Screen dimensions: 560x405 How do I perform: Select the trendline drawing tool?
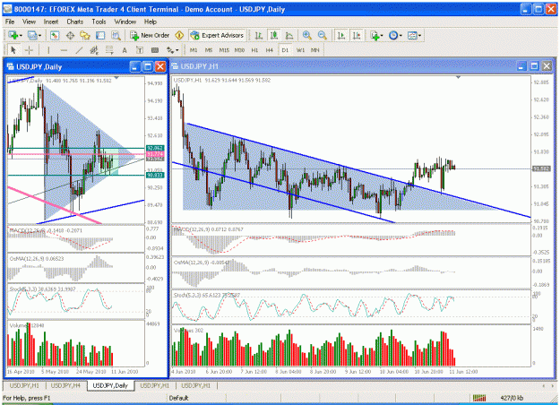pos(79,50)
